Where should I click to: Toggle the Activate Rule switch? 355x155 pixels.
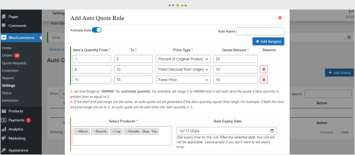coord(97,30)
